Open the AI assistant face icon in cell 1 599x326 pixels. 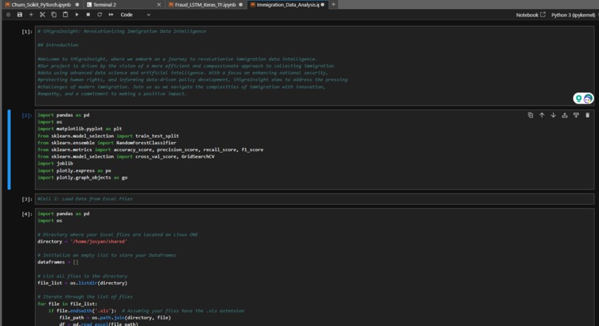coord(588,99)
